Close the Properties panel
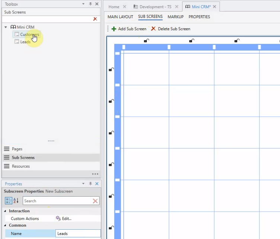 click(97, 184)
